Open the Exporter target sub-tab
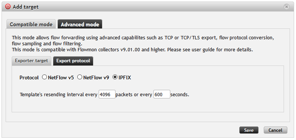296x140 pixels. pos(32,61)
